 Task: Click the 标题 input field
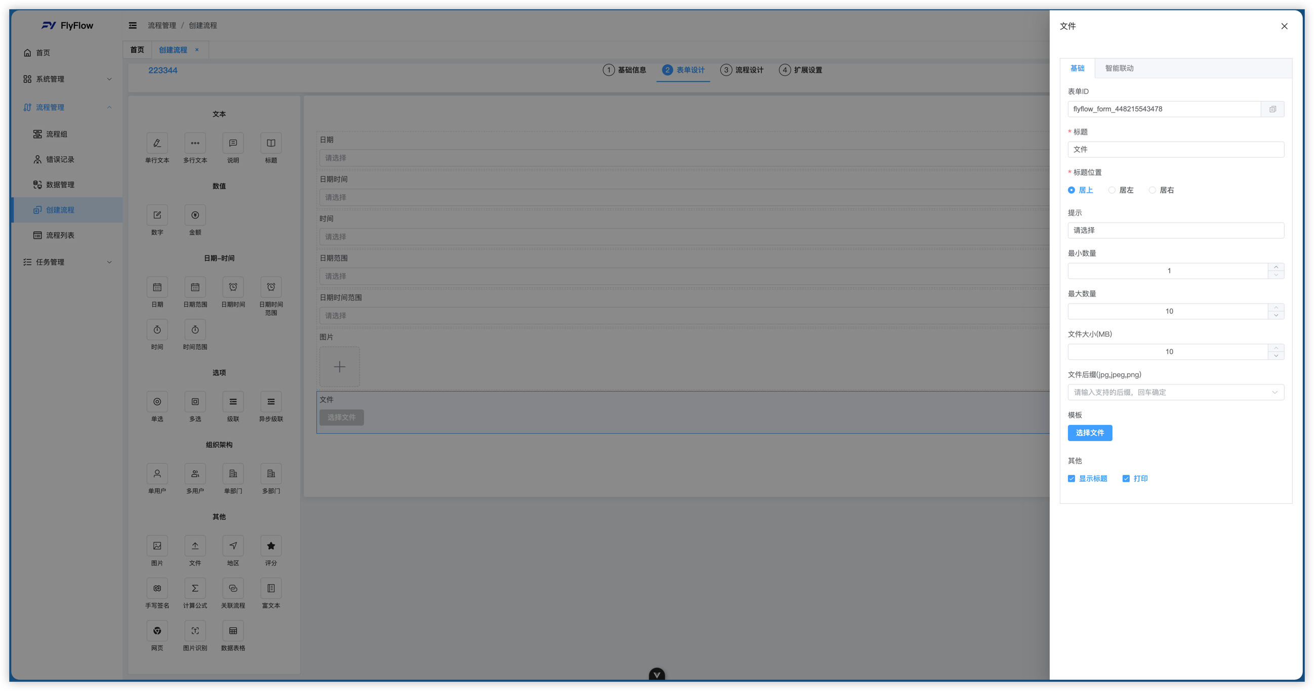click(x=1176, y=149)
